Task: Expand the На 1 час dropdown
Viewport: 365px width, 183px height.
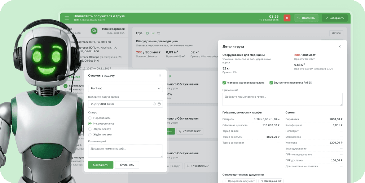Action: click(126, 88)
